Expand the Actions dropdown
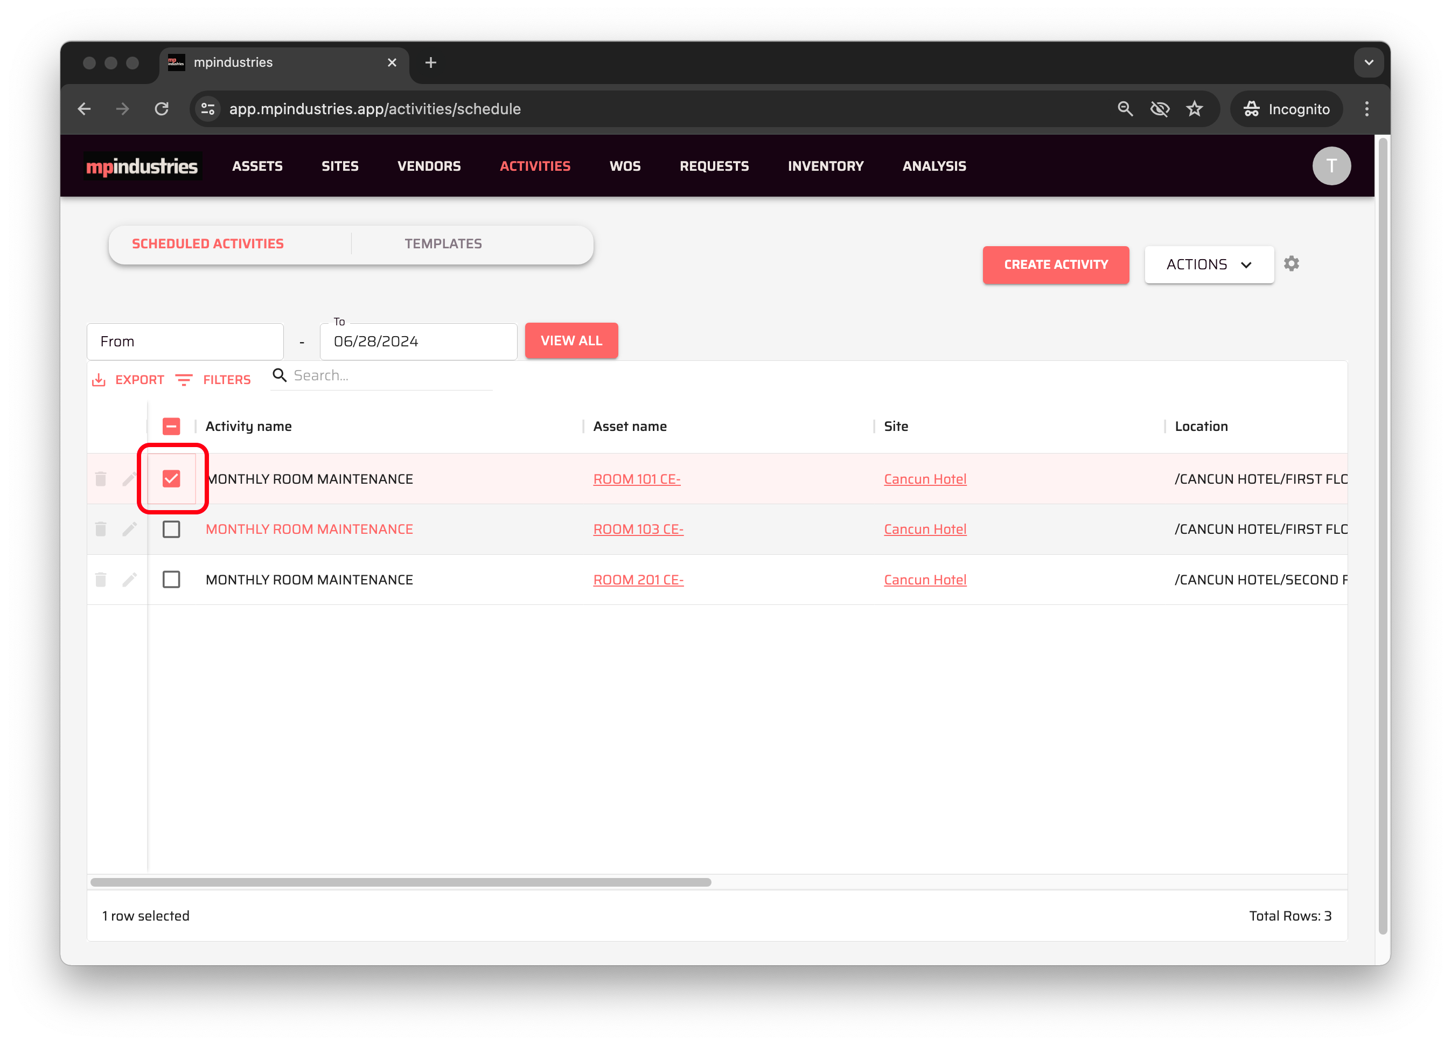 click(1209, 264)
